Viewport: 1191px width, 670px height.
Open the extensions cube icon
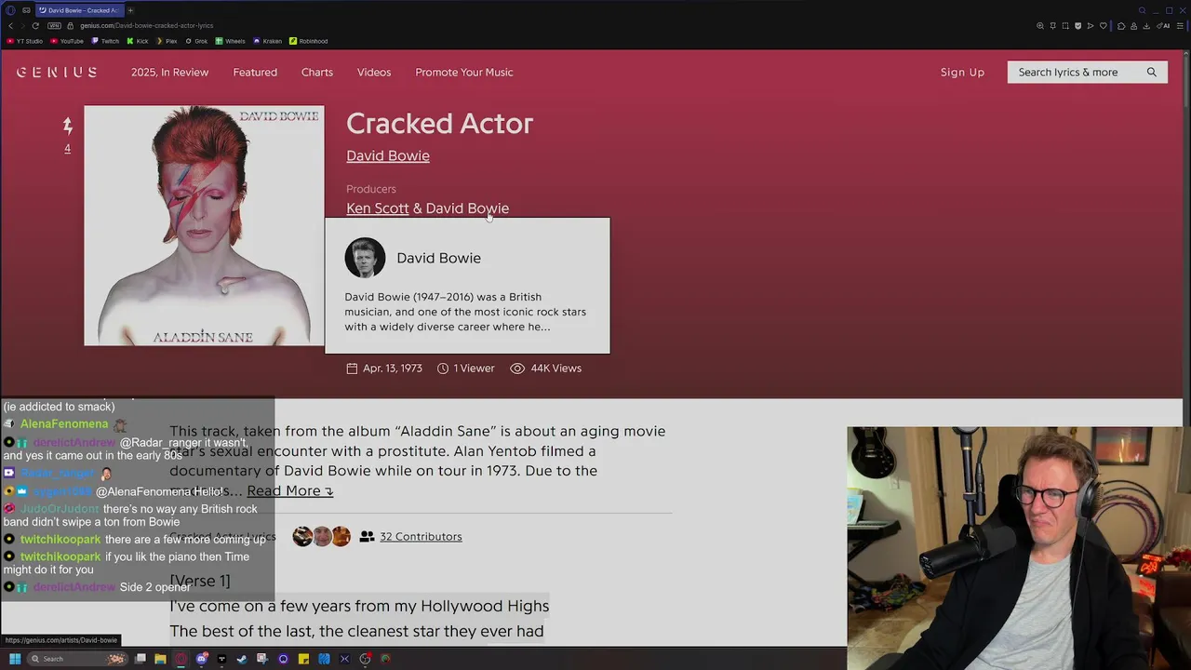click(x=1121, y=26)
